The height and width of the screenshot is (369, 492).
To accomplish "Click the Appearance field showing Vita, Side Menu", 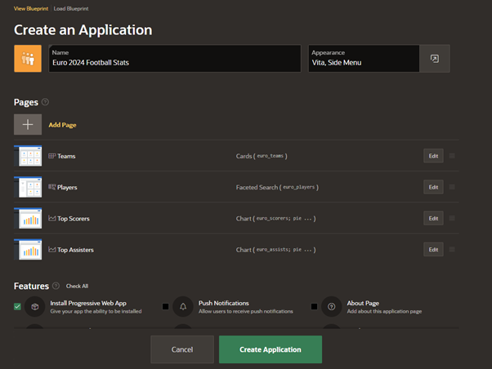I will click(364, 59).
